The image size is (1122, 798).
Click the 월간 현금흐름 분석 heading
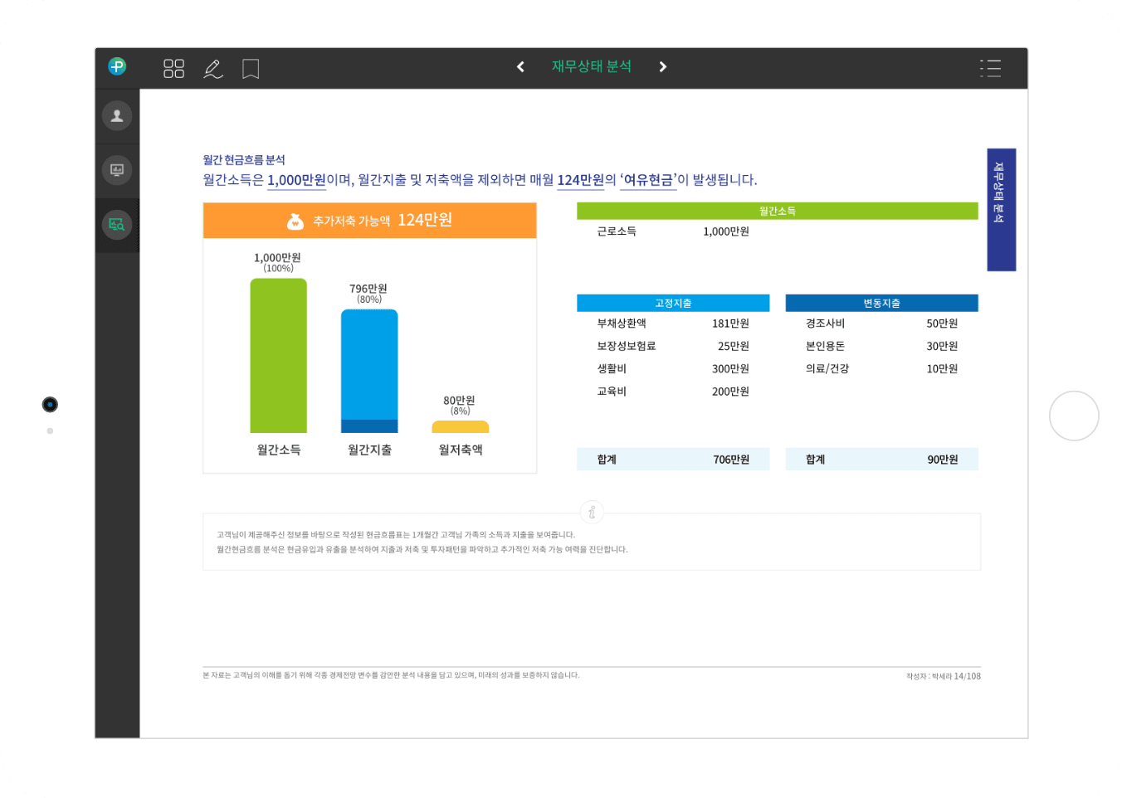point(244,160)
